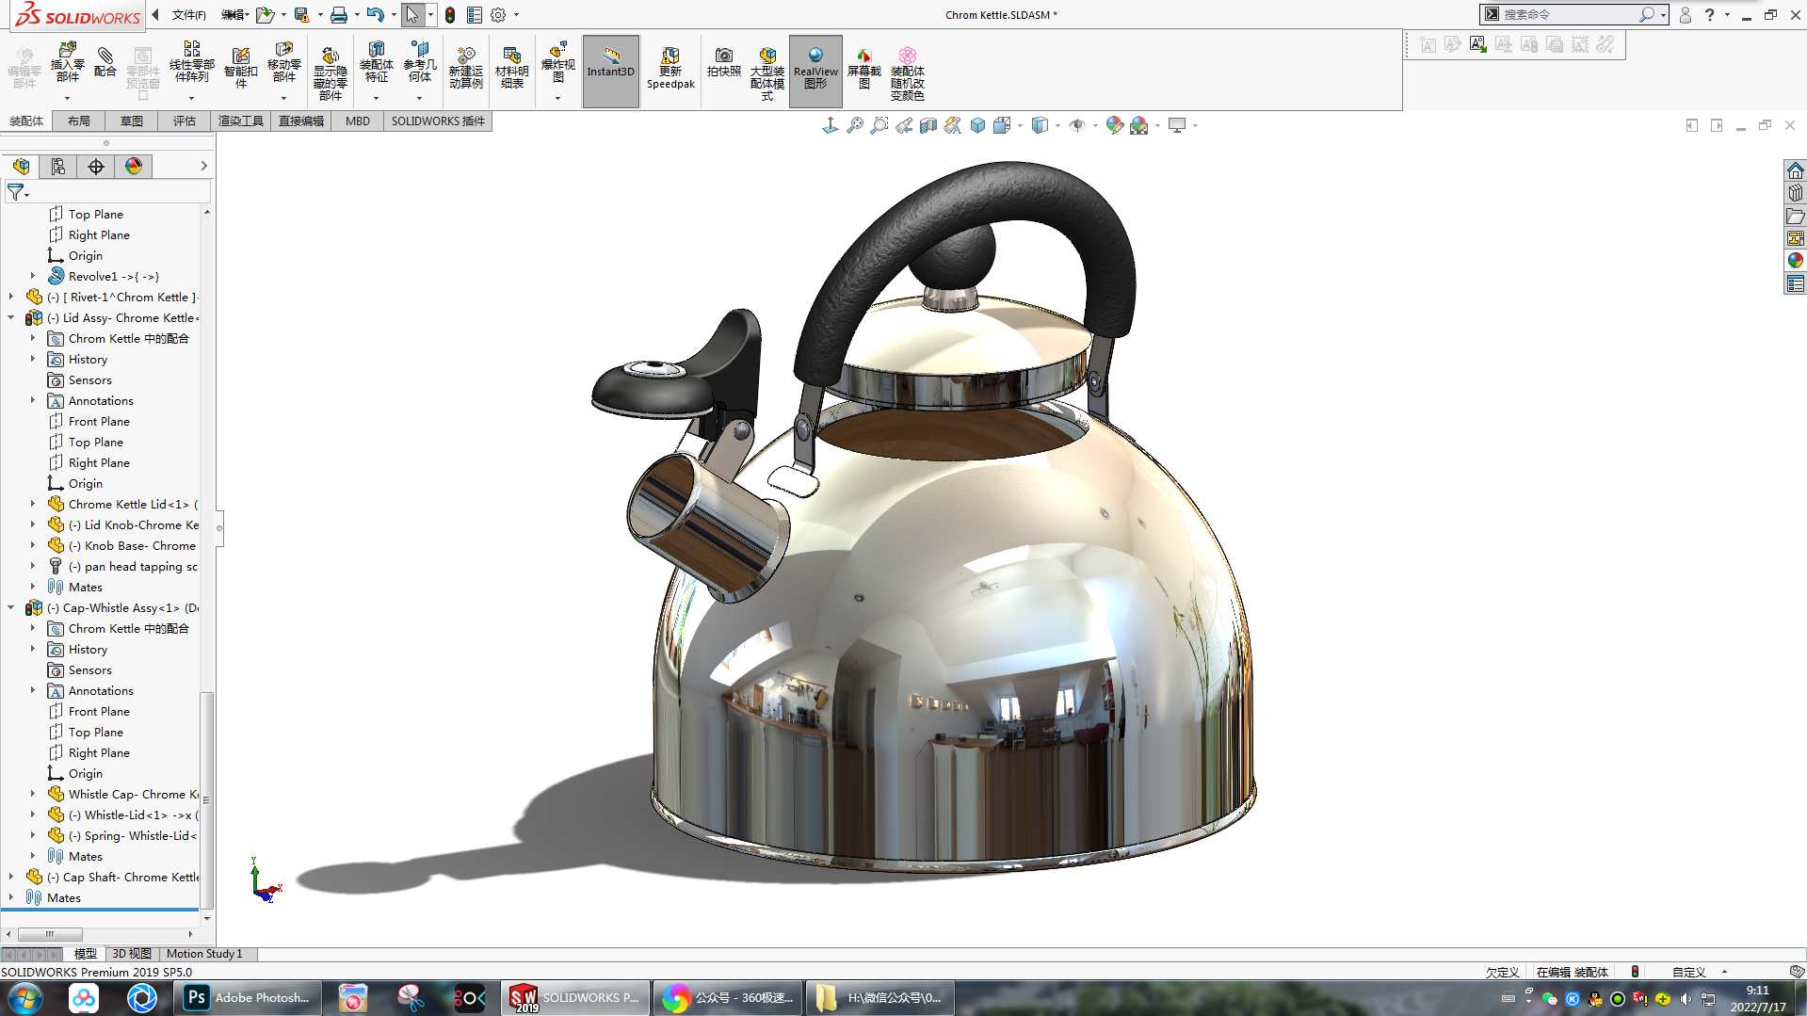The image size is (1807, 1016).
Task: Open the Appearances task pane icon
Action: 1795,261
